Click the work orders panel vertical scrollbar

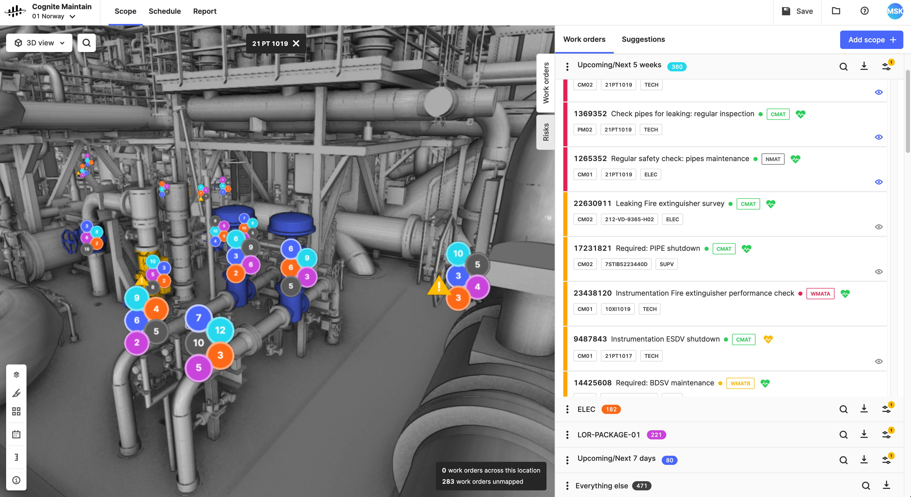pyautogui.click(x=907, y=111)
